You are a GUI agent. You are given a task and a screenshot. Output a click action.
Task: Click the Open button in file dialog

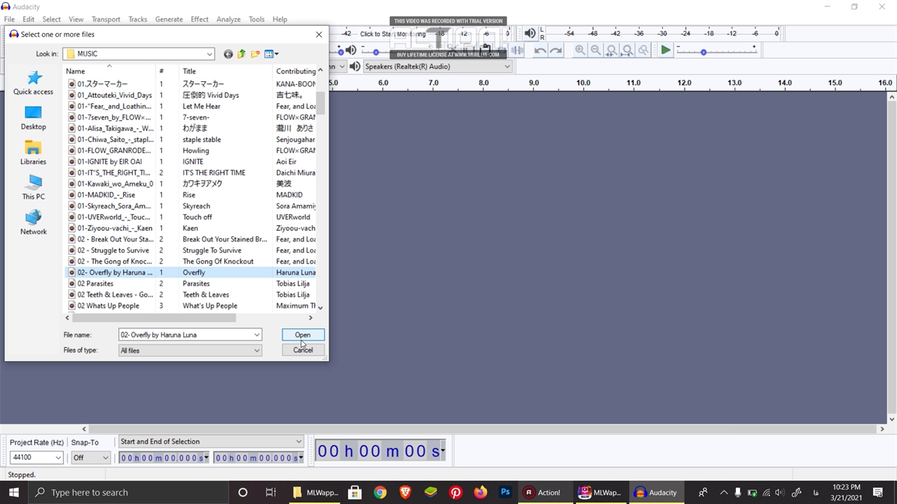click(x=303, y=335)
